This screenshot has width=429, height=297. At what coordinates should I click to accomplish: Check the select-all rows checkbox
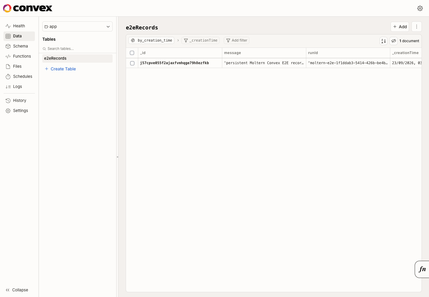132,53
